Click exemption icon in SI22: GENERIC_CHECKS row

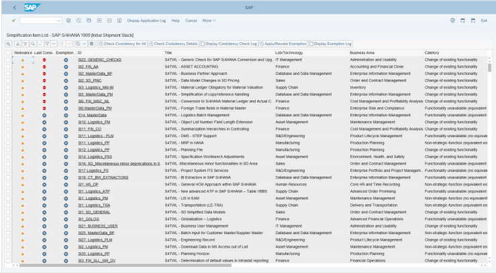click(66, 60)
